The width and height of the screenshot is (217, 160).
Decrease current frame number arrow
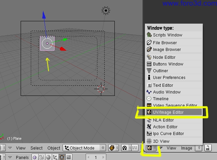click(88, 157)
